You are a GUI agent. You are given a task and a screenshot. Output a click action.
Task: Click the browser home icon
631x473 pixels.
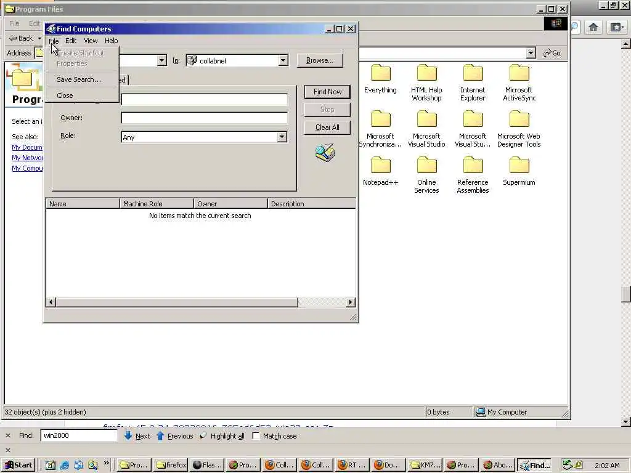(593, 27)
